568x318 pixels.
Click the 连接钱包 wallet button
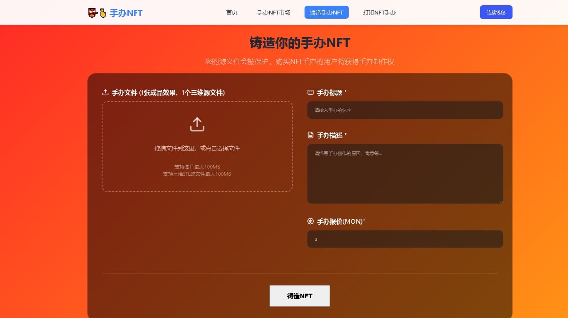(x=496, y=12)
